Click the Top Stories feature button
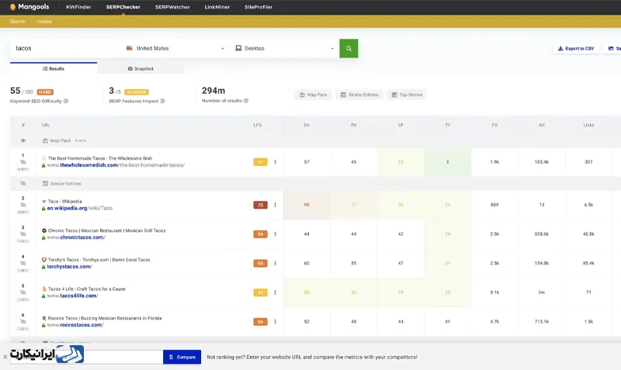Image resolution: width=621 pixels, height=370 pixels. click(407, 95)
